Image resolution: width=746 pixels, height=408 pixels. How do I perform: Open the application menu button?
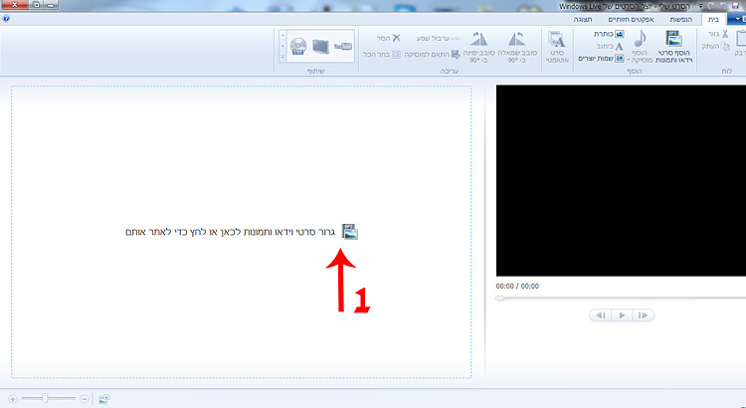click(735, 18)
